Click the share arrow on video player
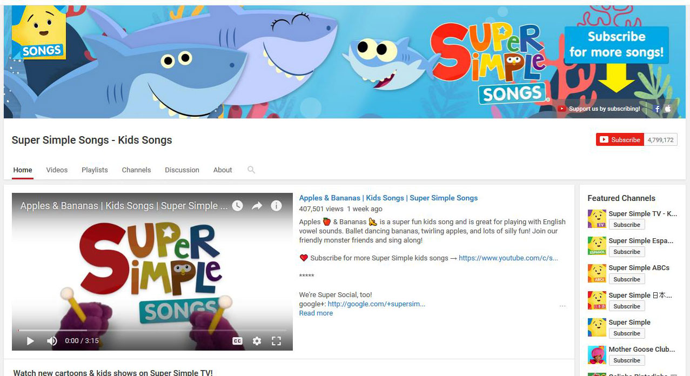690x376 pixels. tap(257, 205)
